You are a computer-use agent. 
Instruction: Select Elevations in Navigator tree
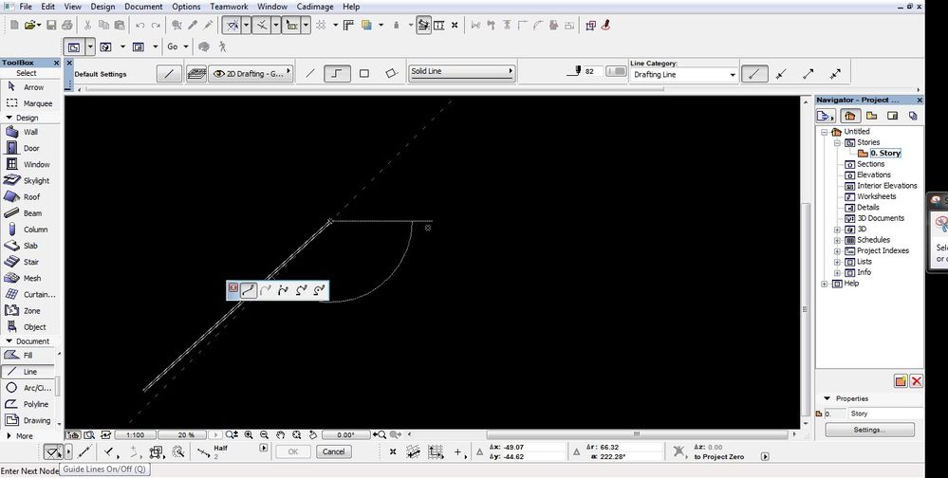[874, 175]
